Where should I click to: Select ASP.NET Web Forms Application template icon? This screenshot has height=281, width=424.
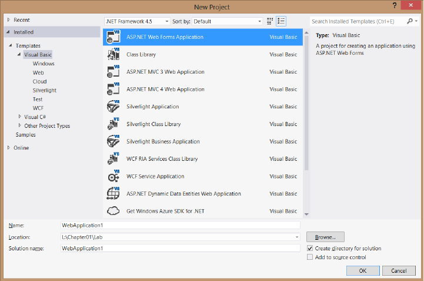113,37
